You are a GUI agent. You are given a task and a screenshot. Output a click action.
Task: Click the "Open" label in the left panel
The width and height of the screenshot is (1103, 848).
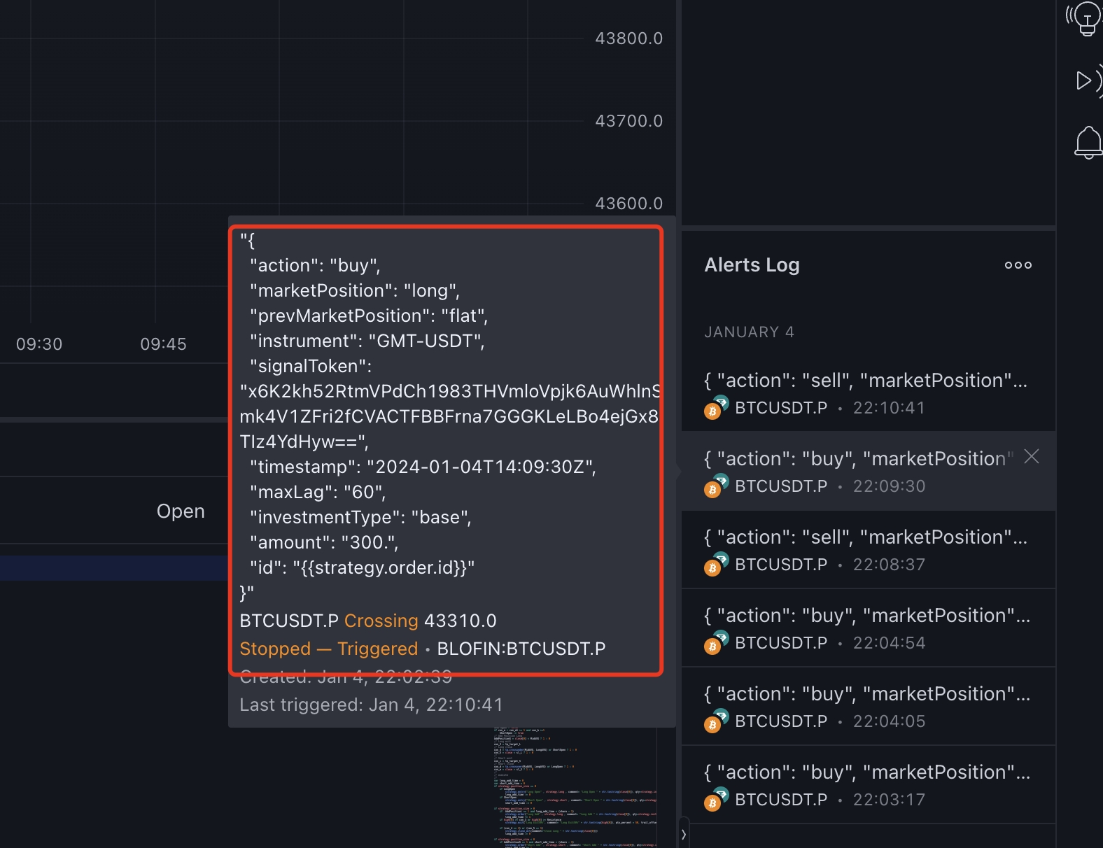coord(181,511)
